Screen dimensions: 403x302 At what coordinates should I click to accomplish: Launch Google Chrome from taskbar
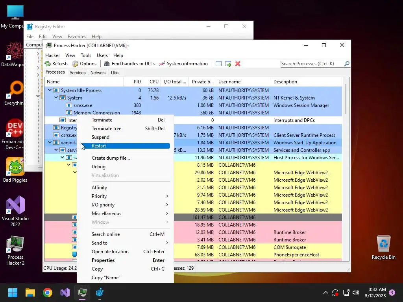(x=48, y=293)
